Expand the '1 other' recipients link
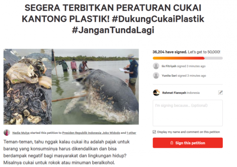This screenshot has width=237, height=167. point(132,133)
